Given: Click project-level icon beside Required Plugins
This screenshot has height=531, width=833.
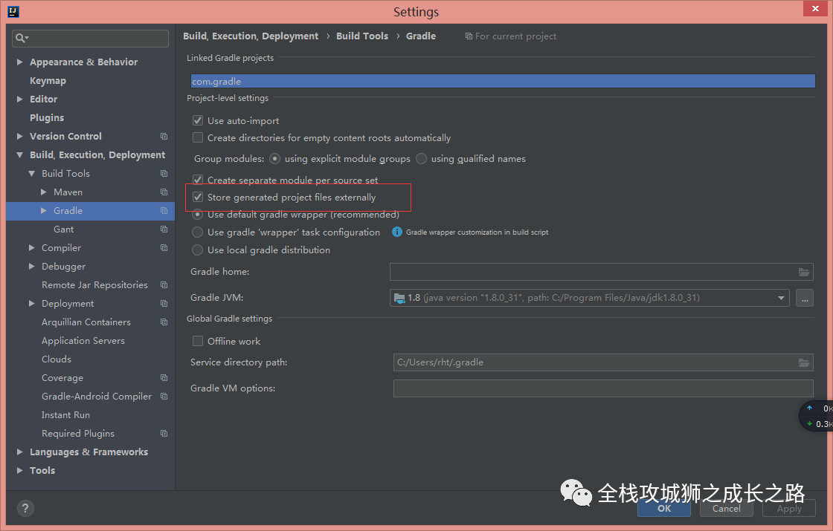Looking at the screenshot, I should [164, 434].
